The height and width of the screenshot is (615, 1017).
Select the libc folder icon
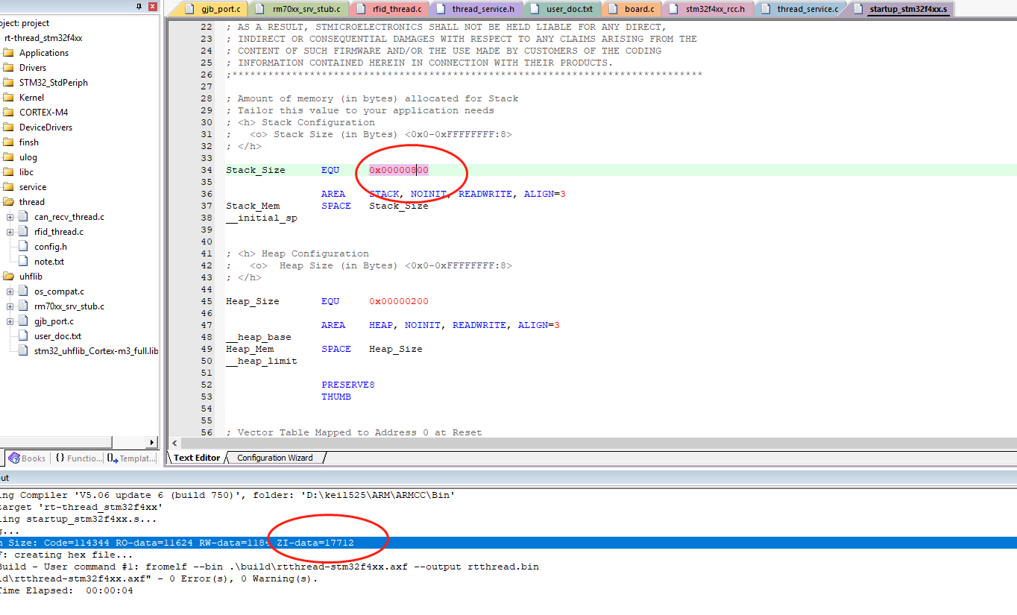pos(8,172)
